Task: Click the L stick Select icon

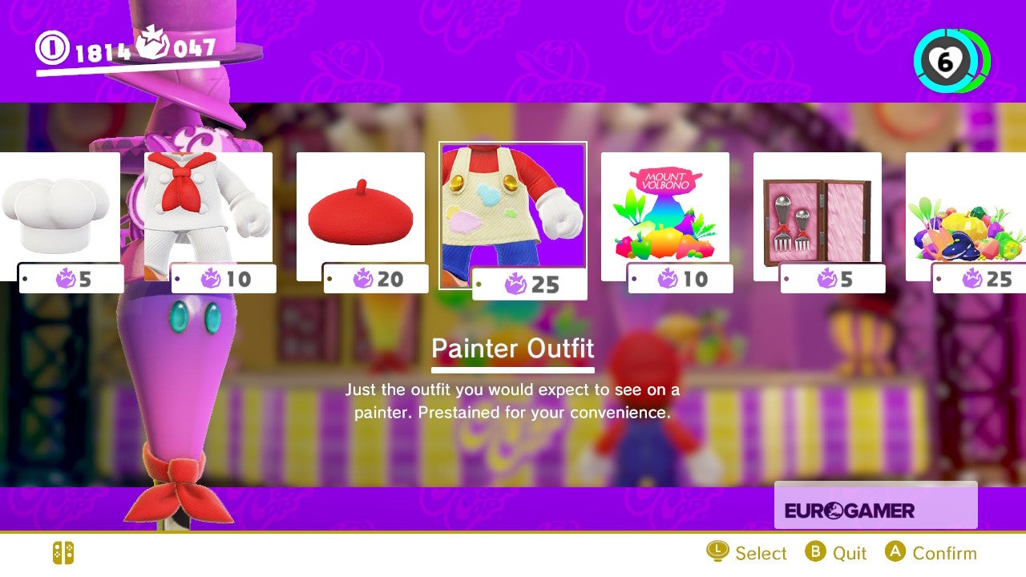Action: (x=717, y=551)
